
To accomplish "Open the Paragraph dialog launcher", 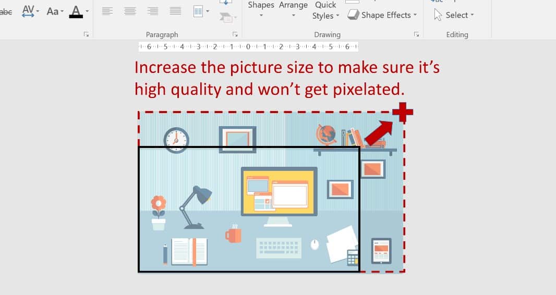I will (235, 34).
